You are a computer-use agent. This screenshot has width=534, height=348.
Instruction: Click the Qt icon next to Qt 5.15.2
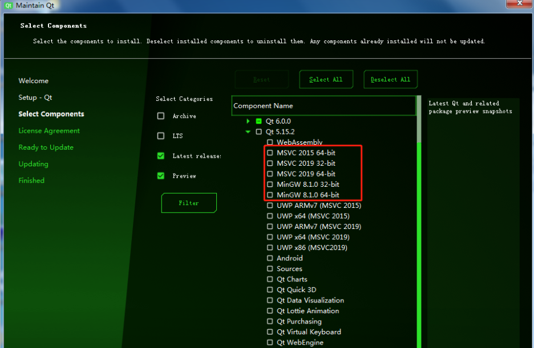point(258,132)
